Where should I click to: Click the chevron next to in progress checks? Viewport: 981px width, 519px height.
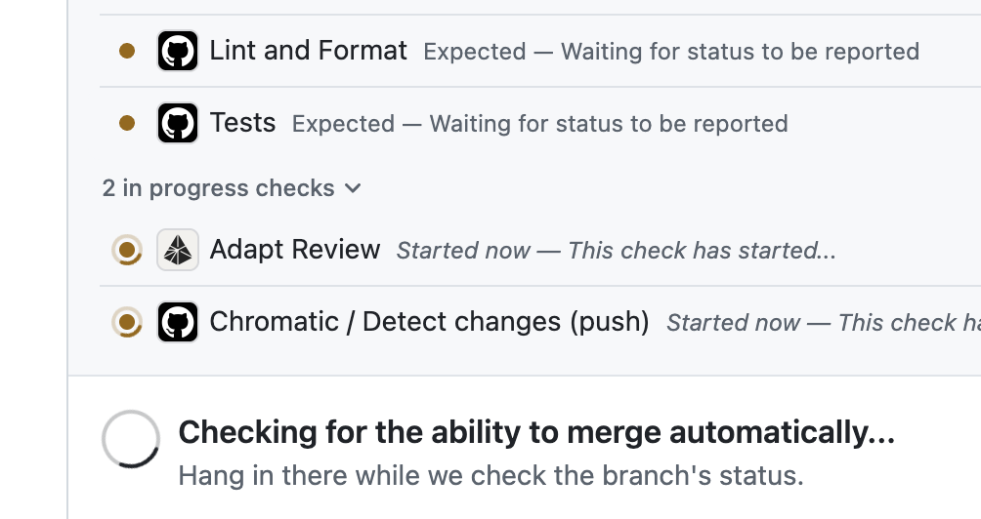point(353,188)
